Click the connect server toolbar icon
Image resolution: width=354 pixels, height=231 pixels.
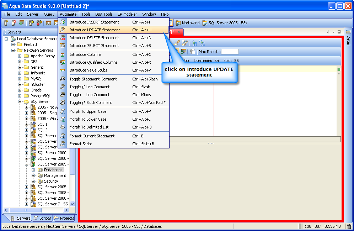31,23
